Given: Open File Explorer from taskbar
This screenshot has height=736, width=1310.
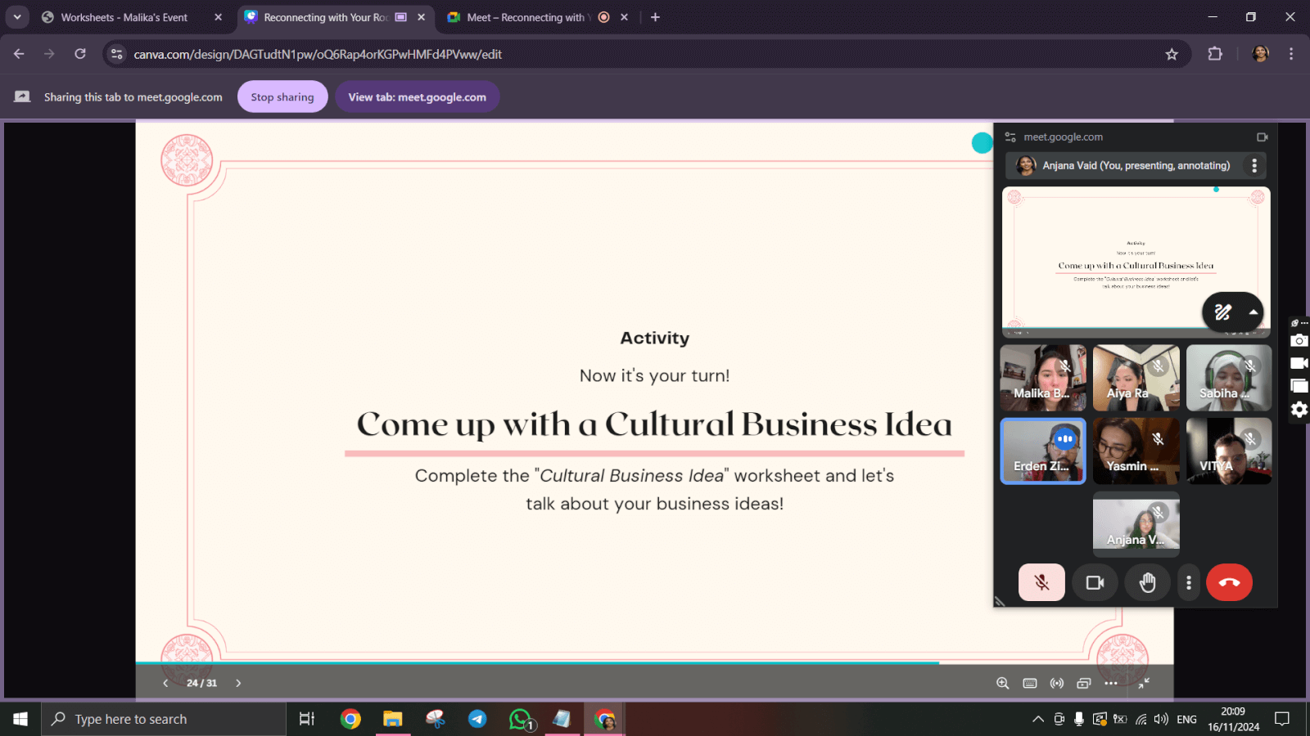Looking at the screenshot, I should 393,719.
